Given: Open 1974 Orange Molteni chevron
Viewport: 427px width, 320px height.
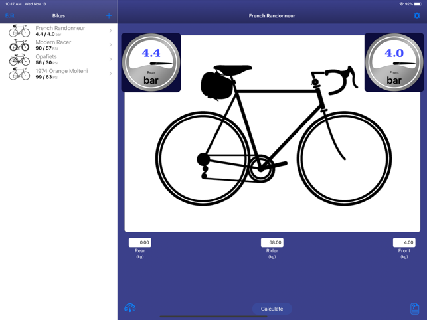Looking at the screenshot, I should [x=110, y=74].
